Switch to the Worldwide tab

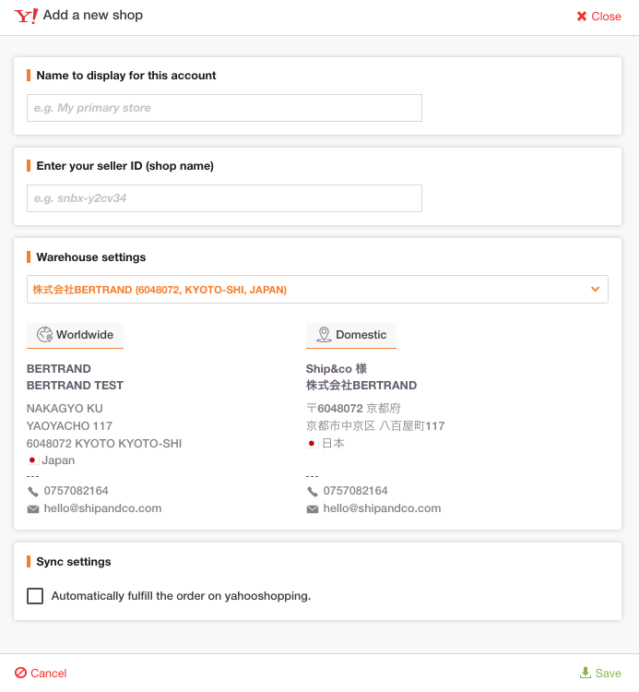(75, 336)
